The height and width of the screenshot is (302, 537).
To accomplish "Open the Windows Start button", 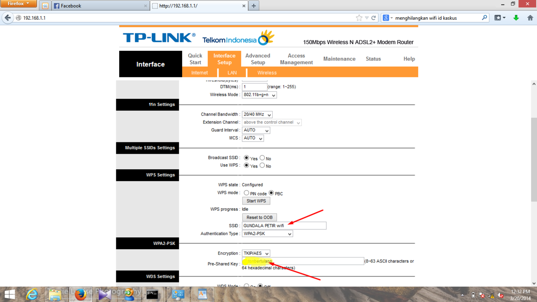I will click(x=9, y=294).
